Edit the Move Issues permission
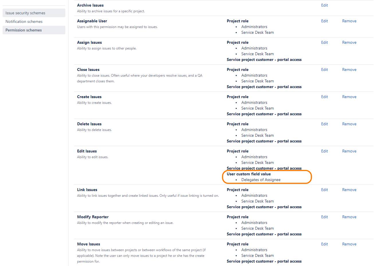This screenshot has height=266, width=379. [x=324, y=244]
